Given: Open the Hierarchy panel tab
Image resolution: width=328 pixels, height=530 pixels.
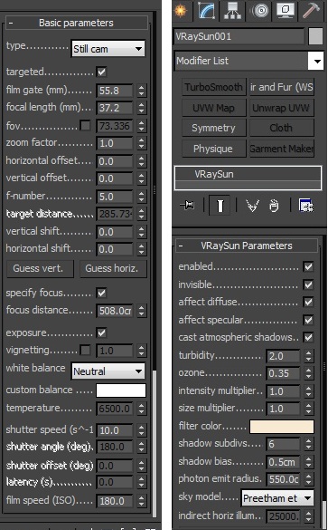Looking at the screenshot, I should pos(232,11).
